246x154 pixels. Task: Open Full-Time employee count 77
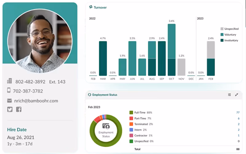tap(238, 113)
